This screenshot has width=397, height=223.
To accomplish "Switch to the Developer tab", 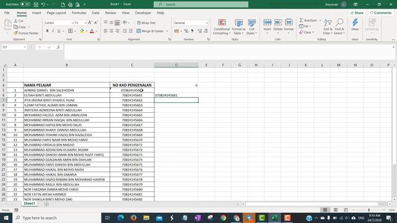I will 143,12.
